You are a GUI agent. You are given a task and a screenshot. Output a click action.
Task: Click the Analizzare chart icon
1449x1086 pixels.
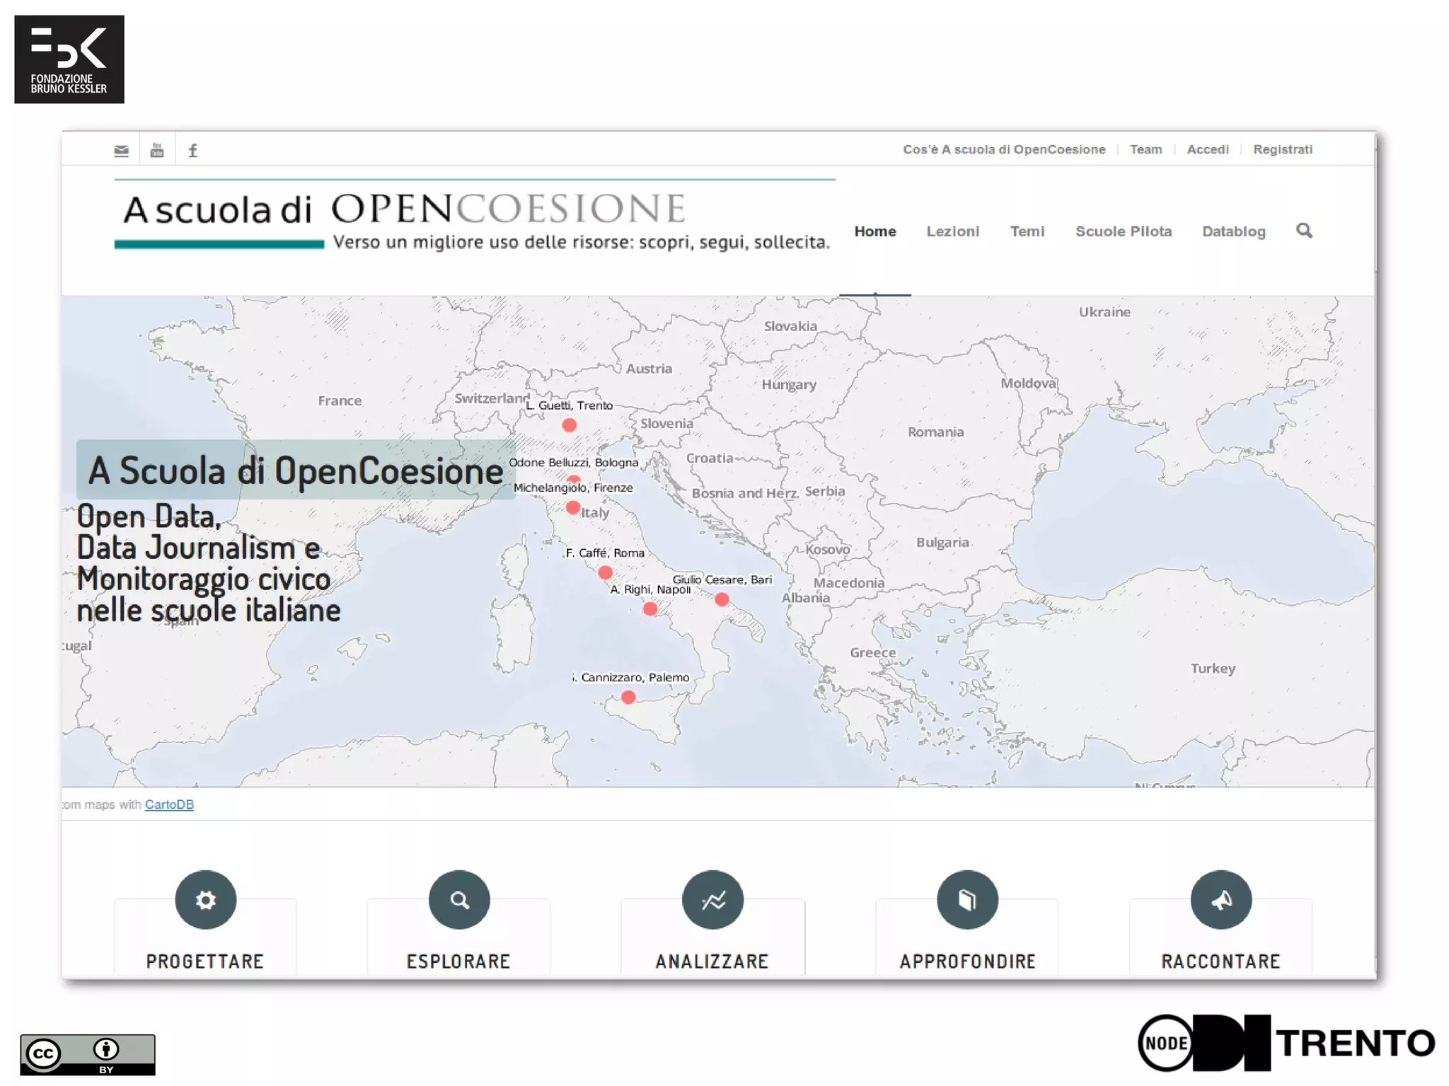pos(712,900)
